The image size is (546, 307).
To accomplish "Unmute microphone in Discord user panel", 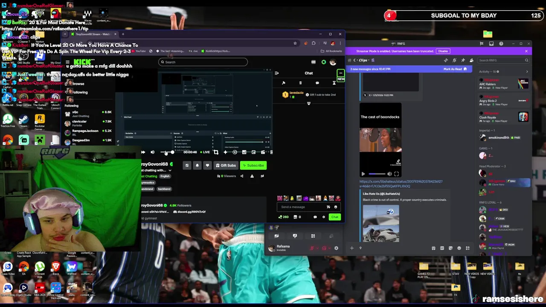I will click(x=312, y=248).
